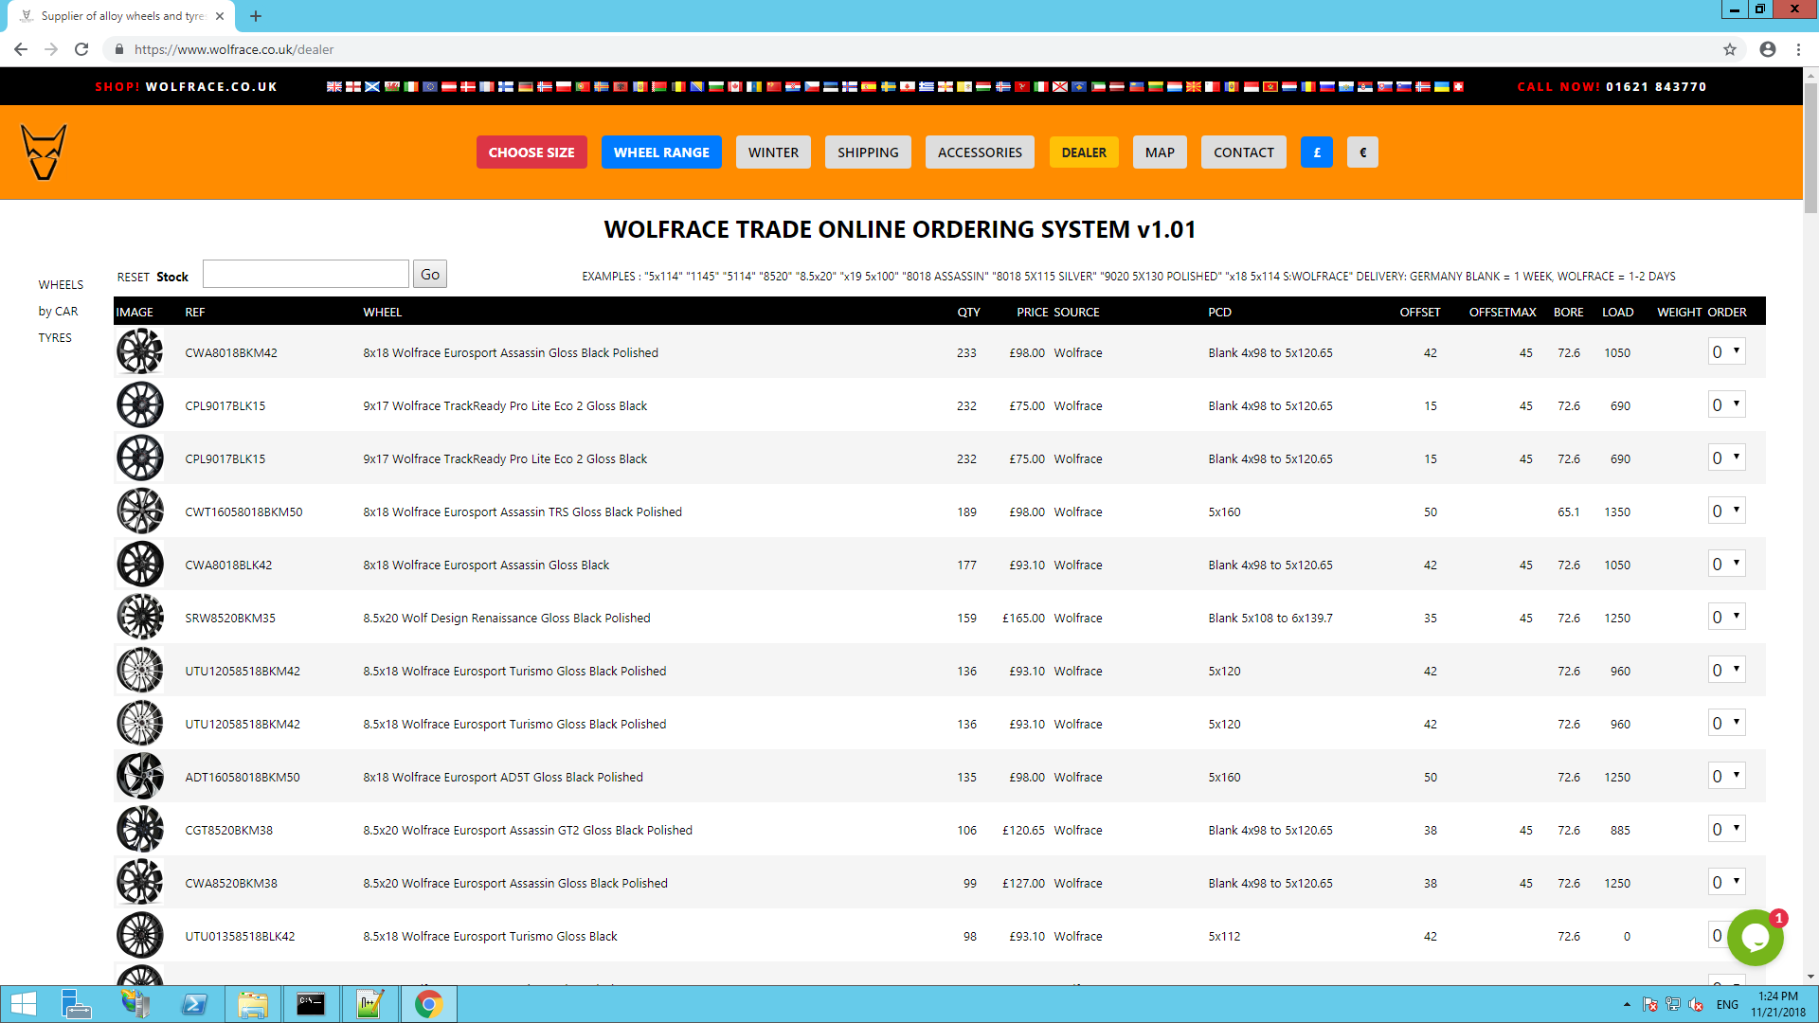The width and height of the screenshot is (1819, 1023).
Task: Open the CHOOSE SIZE menu
Action: tap(531, 153)
